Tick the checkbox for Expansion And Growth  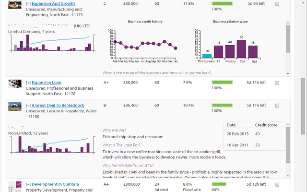point(278,4)
